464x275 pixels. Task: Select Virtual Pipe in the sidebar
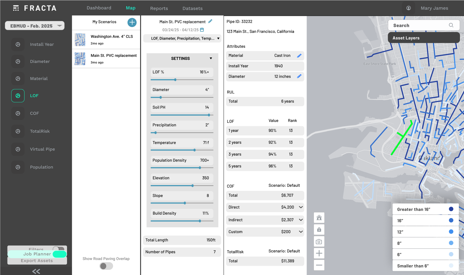coord(43,149)
